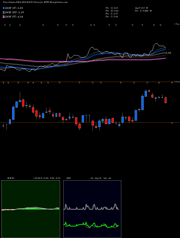The image size is (180, 238).
Task: Click the 5 price level label on the right axis
Action: 172,123
